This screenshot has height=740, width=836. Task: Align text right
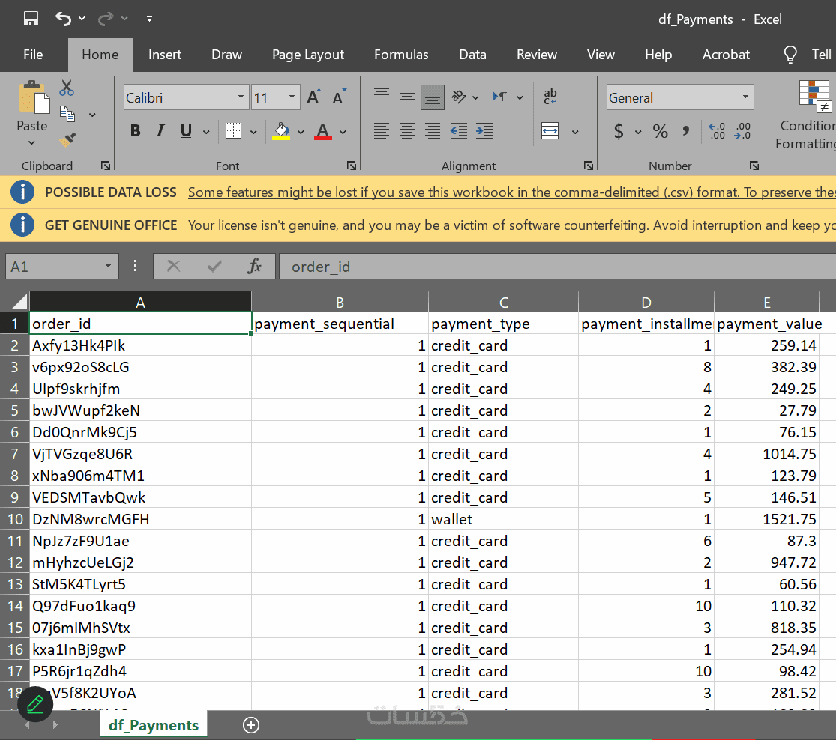pos(433,130)
